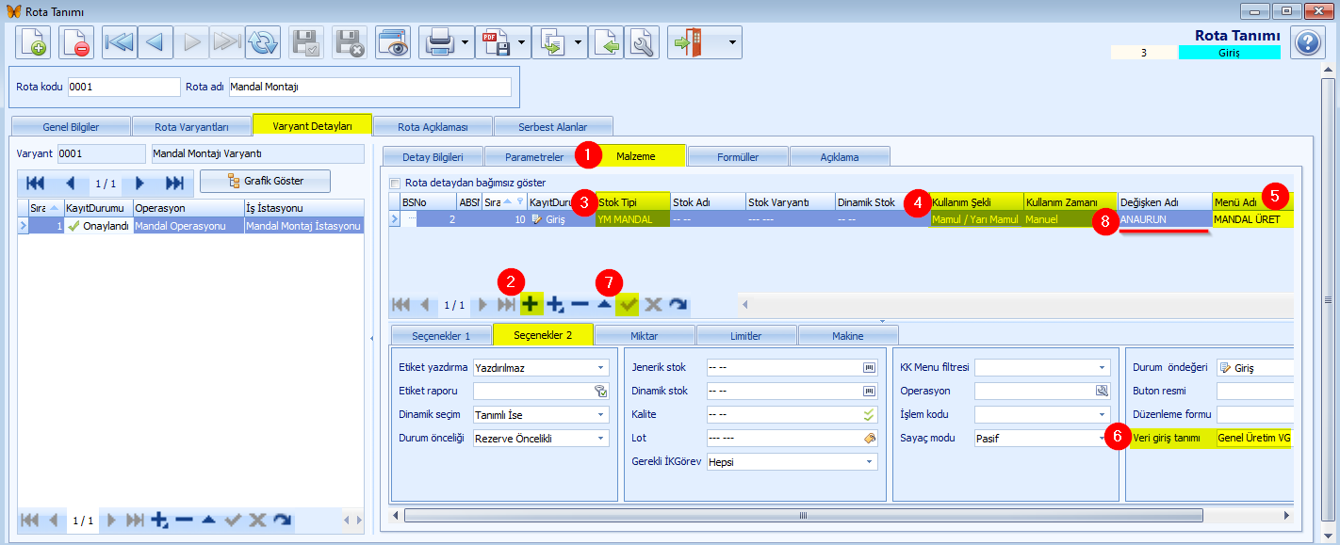
Task: Click the Rota adı input field
Action: [369, 87]
